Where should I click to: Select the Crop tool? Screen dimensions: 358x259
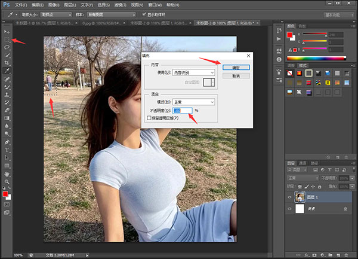[7, 62]
